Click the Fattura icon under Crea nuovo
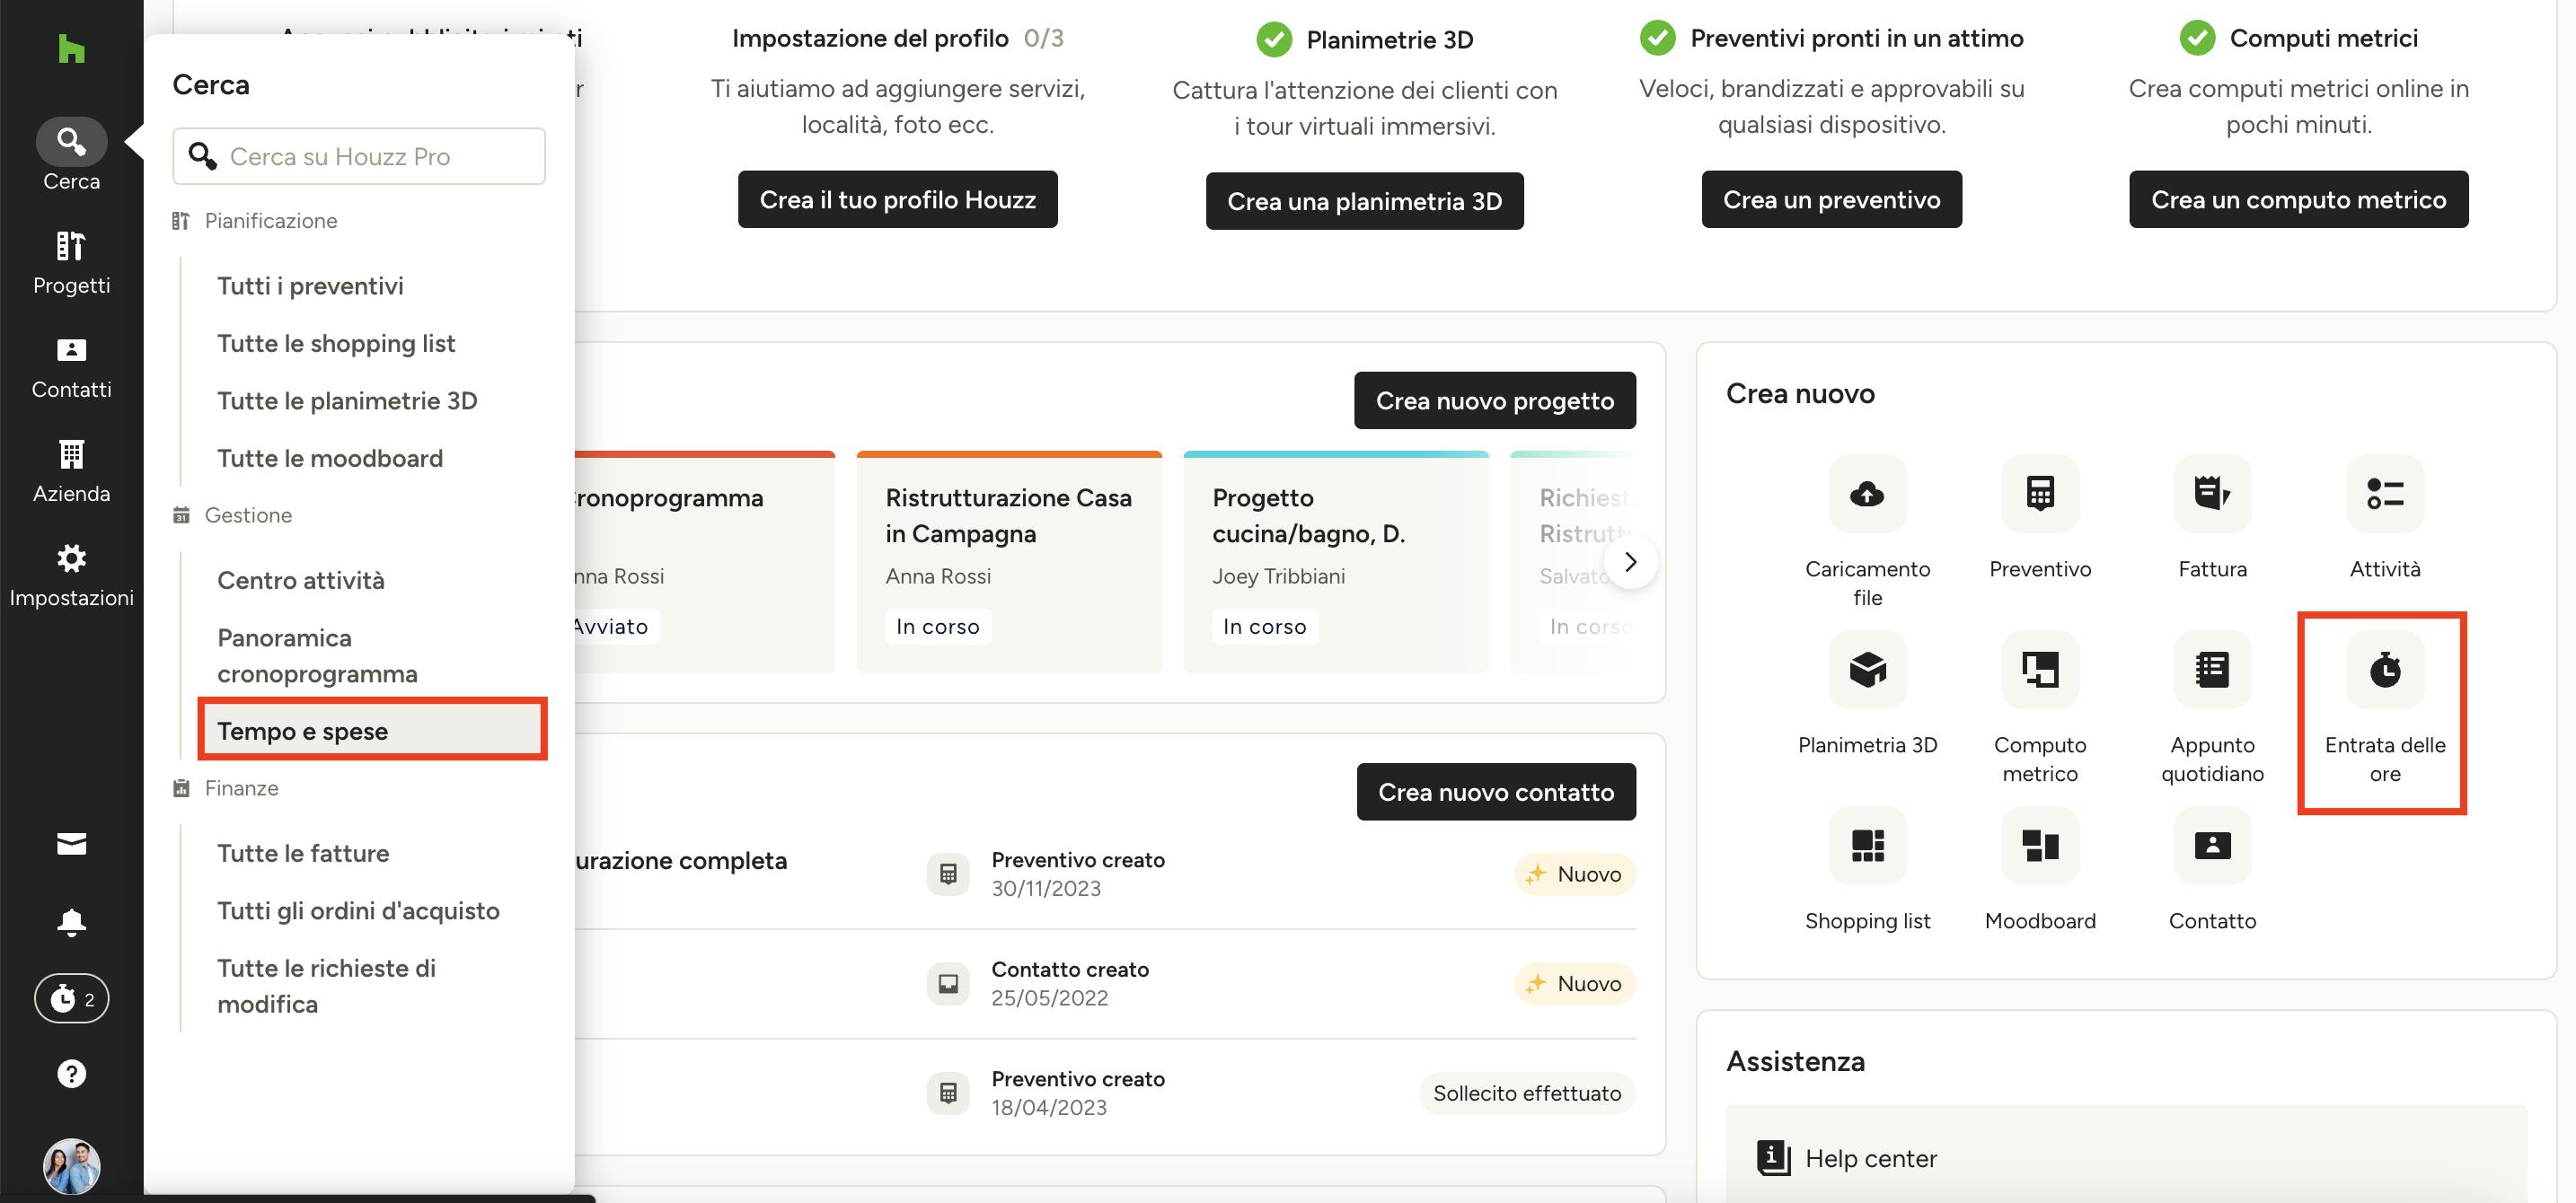 click(x=2212, y=494)
